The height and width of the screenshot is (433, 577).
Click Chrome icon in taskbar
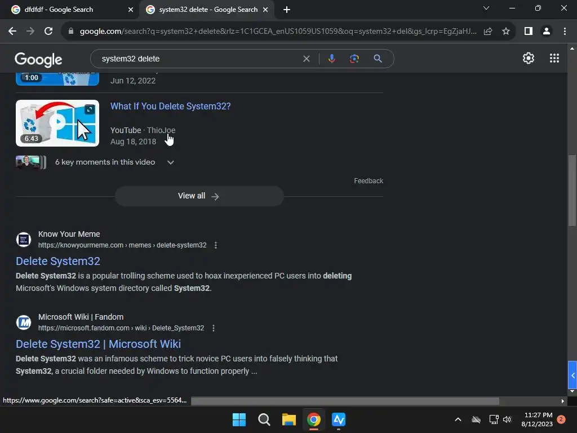(314, 419)
